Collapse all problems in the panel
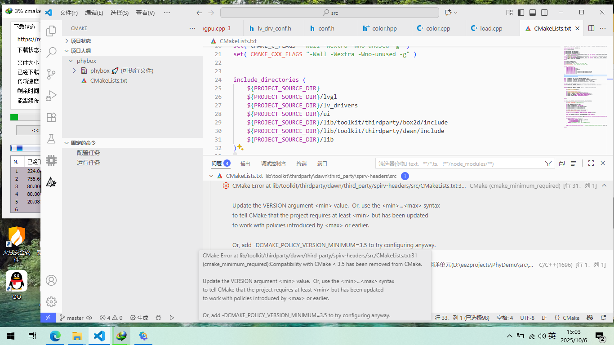Screen dimensions: 614x345 (x=562, y=164)
